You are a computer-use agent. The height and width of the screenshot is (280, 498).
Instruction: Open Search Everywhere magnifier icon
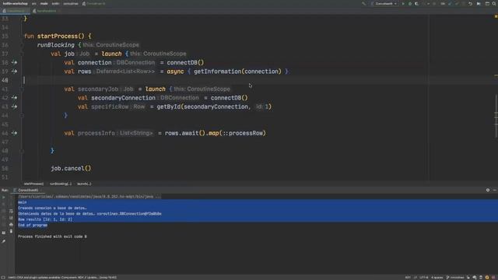click(494, 4)
